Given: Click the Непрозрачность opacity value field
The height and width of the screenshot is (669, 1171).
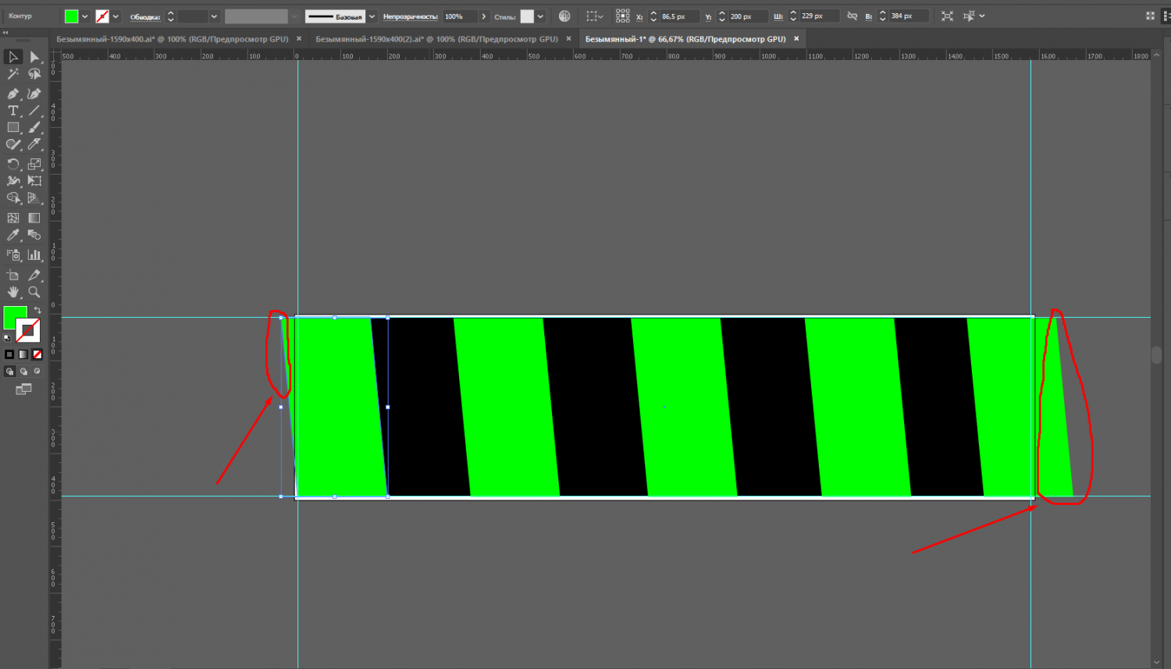Looking at the screenshot, I should [x=460, y=16].
